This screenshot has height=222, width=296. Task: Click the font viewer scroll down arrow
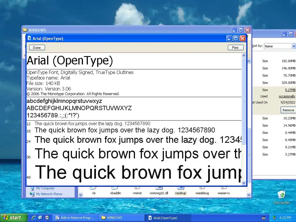[x=244, y=183]
